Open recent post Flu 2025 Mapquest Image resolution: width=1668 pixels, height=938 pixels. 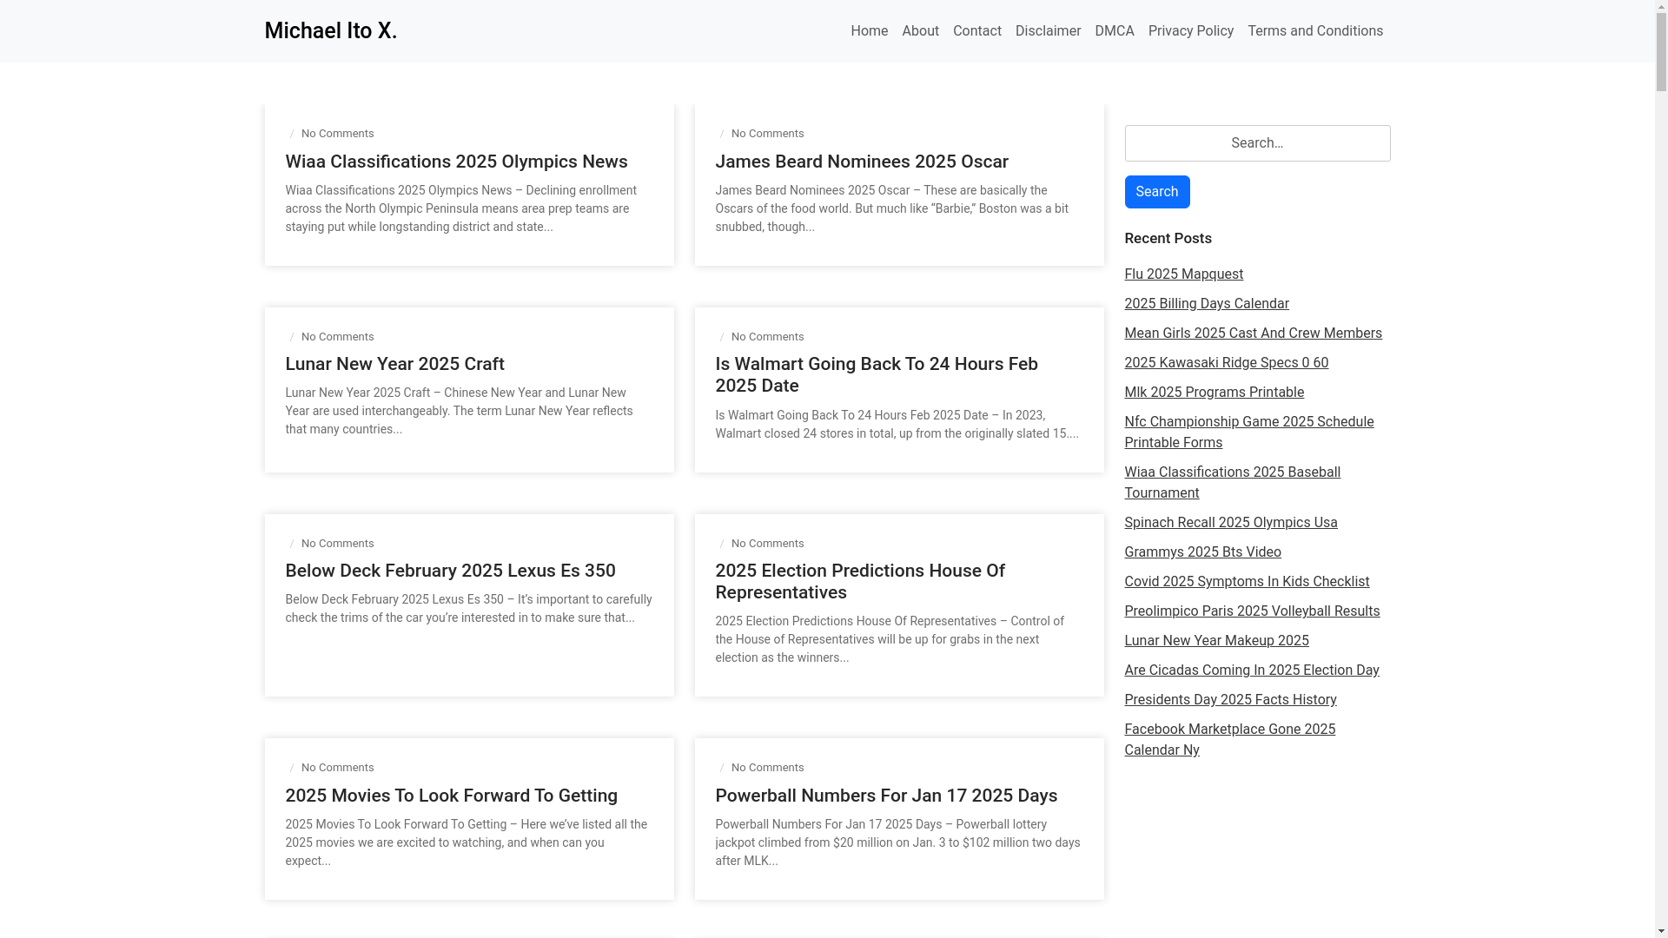[x=1183, y=274]
